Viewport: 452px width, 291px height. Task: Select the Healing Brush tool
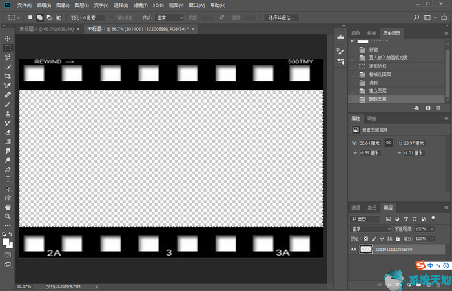click(8, 95)
